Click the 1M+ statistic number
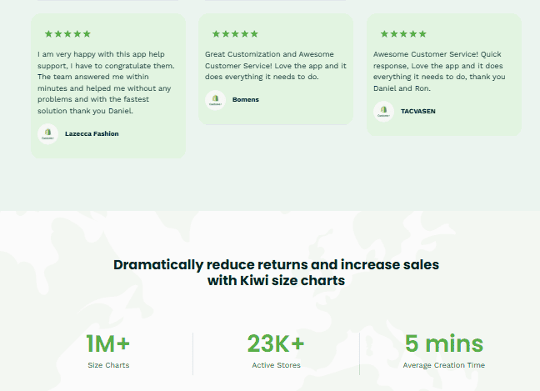The width and height of the screenshot is (540, 391). pos(107,343)
